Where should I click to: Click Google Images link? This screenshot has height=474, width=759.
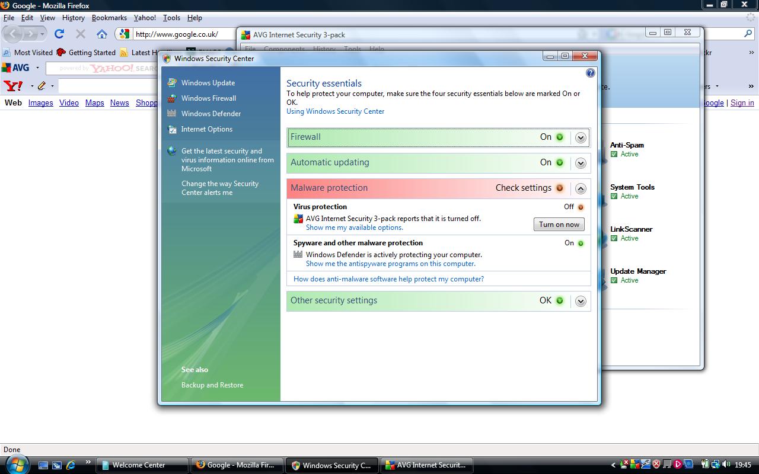pyautogui.click(x=41, y=103)
